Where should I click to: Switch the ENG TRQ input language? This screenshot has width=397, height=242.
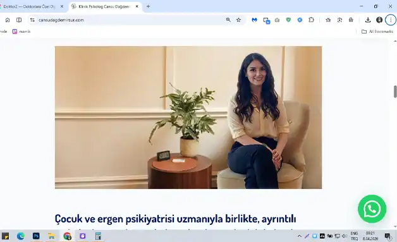pos(354,236)
